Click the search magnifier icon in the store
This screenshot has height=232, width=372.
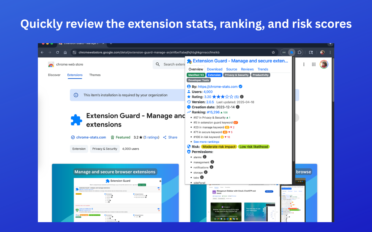(x=158, y=64)
